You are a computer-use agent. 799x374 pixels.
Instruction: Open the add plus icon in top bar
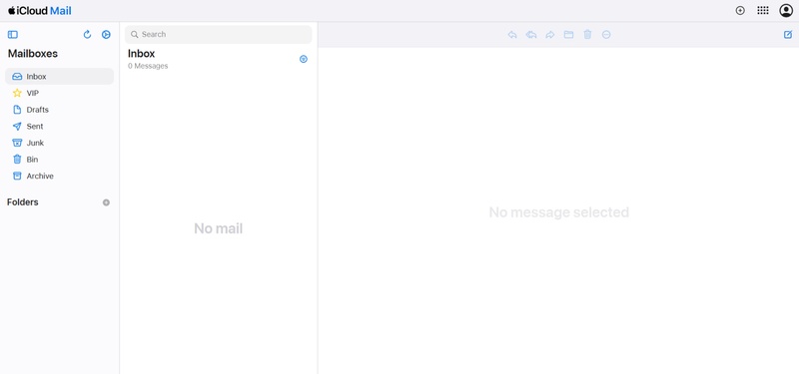(x=740, y=11)
